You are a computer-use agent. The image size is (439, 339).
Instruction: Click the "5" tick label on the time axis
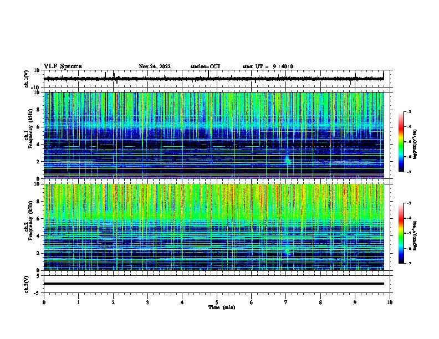(x=217, y=302)
